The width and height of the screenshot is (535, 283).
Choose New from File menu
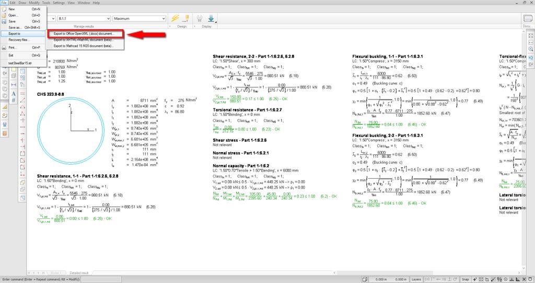(x=23, y=9)
